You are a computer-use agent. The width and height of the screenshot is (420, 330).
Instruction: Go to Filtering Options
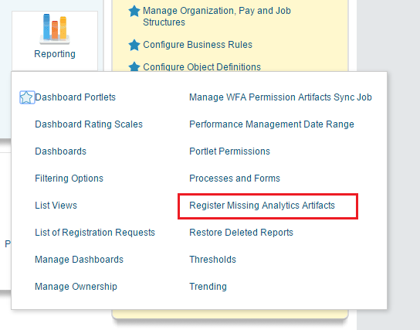(69, 179)
